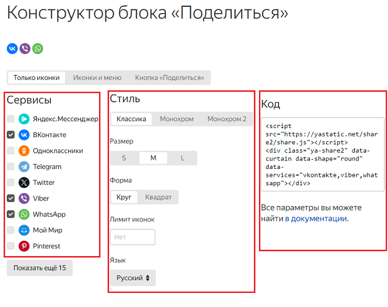This screenshot has width=388, height=307.
Task: Switch to the Иконки и меню tab
Action: tap(97, 78)
